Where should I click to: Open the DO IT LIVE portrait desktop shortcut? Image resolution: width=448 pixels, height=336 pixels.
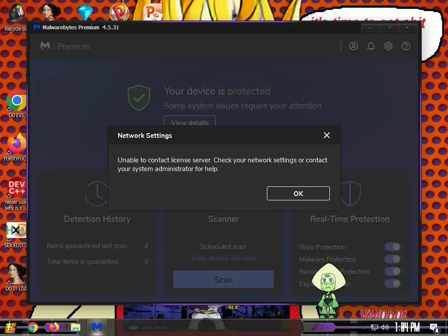point(16,277)
